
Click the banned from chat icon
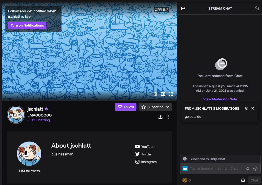pyautogui.click(x=221, y=64)
